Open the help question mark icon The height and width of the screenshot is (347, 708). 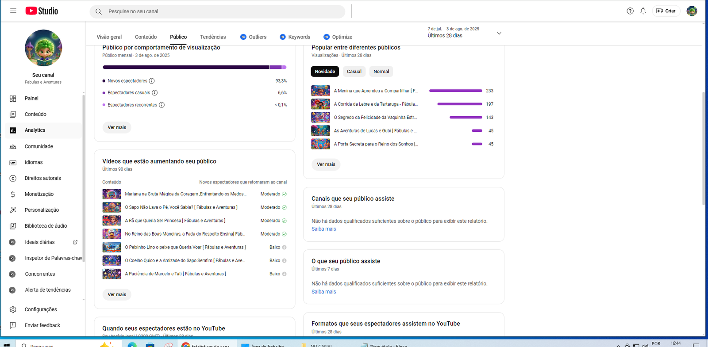[x=630, y=11]
